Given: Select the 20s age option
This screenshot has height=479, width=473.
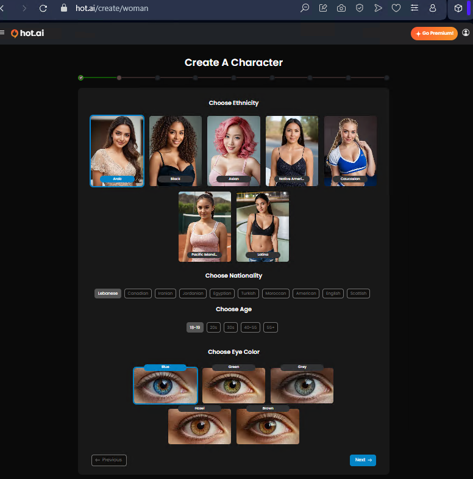Looking at the screenshot, I should tap(213, 328).
